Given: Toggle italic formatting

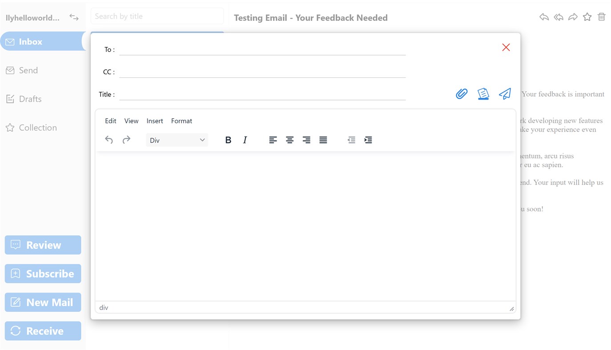Looking at the screenshot, I should [245, 140].
